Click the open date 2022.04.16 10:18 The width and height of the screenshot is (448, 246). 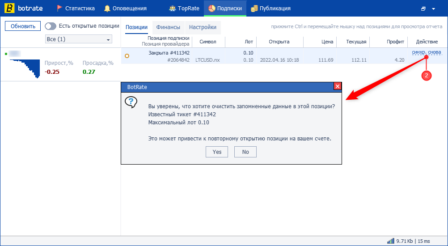point(279,60)
